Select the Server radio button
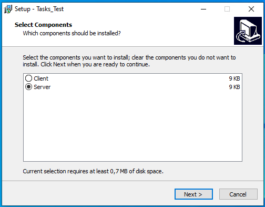Viewport: 265px width, 207px height. pyautogui.click(x=28, y=87)
